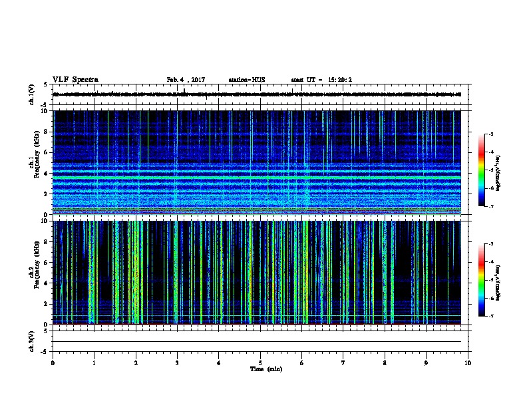Click the "ch.3(V)" axis label
527x407 pixels.
[31, 341]
